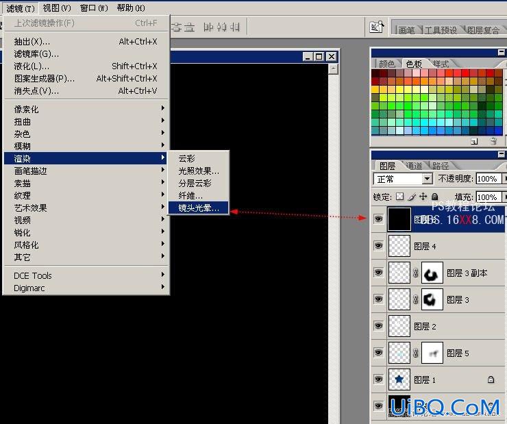507x424 pixels.
Task: Expand Texture (纹理) submenu
Action: coord(86,195)
